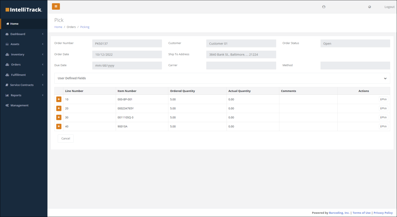397x217 pixels.
Task: Expand line 20 with the plus button
Action: coord(59,108)
